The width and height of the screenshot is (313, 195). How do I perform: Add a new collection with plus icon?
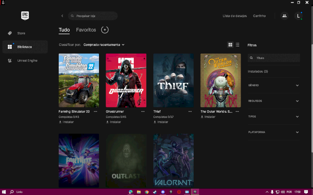(104, 30)
